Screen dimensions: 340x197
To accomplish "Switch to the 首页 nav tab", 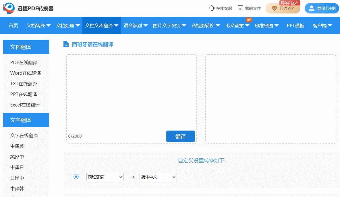I will (x=13, y=25).
